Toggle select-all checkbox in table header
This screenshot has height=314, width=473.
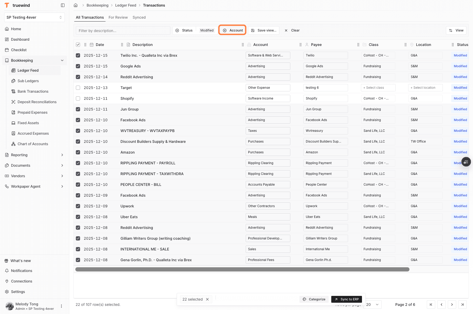(78, 45)
